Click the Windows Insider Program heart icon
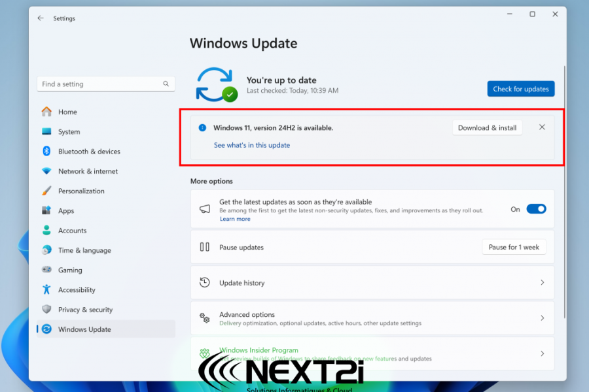589x392 pixels. pos(205,353)
